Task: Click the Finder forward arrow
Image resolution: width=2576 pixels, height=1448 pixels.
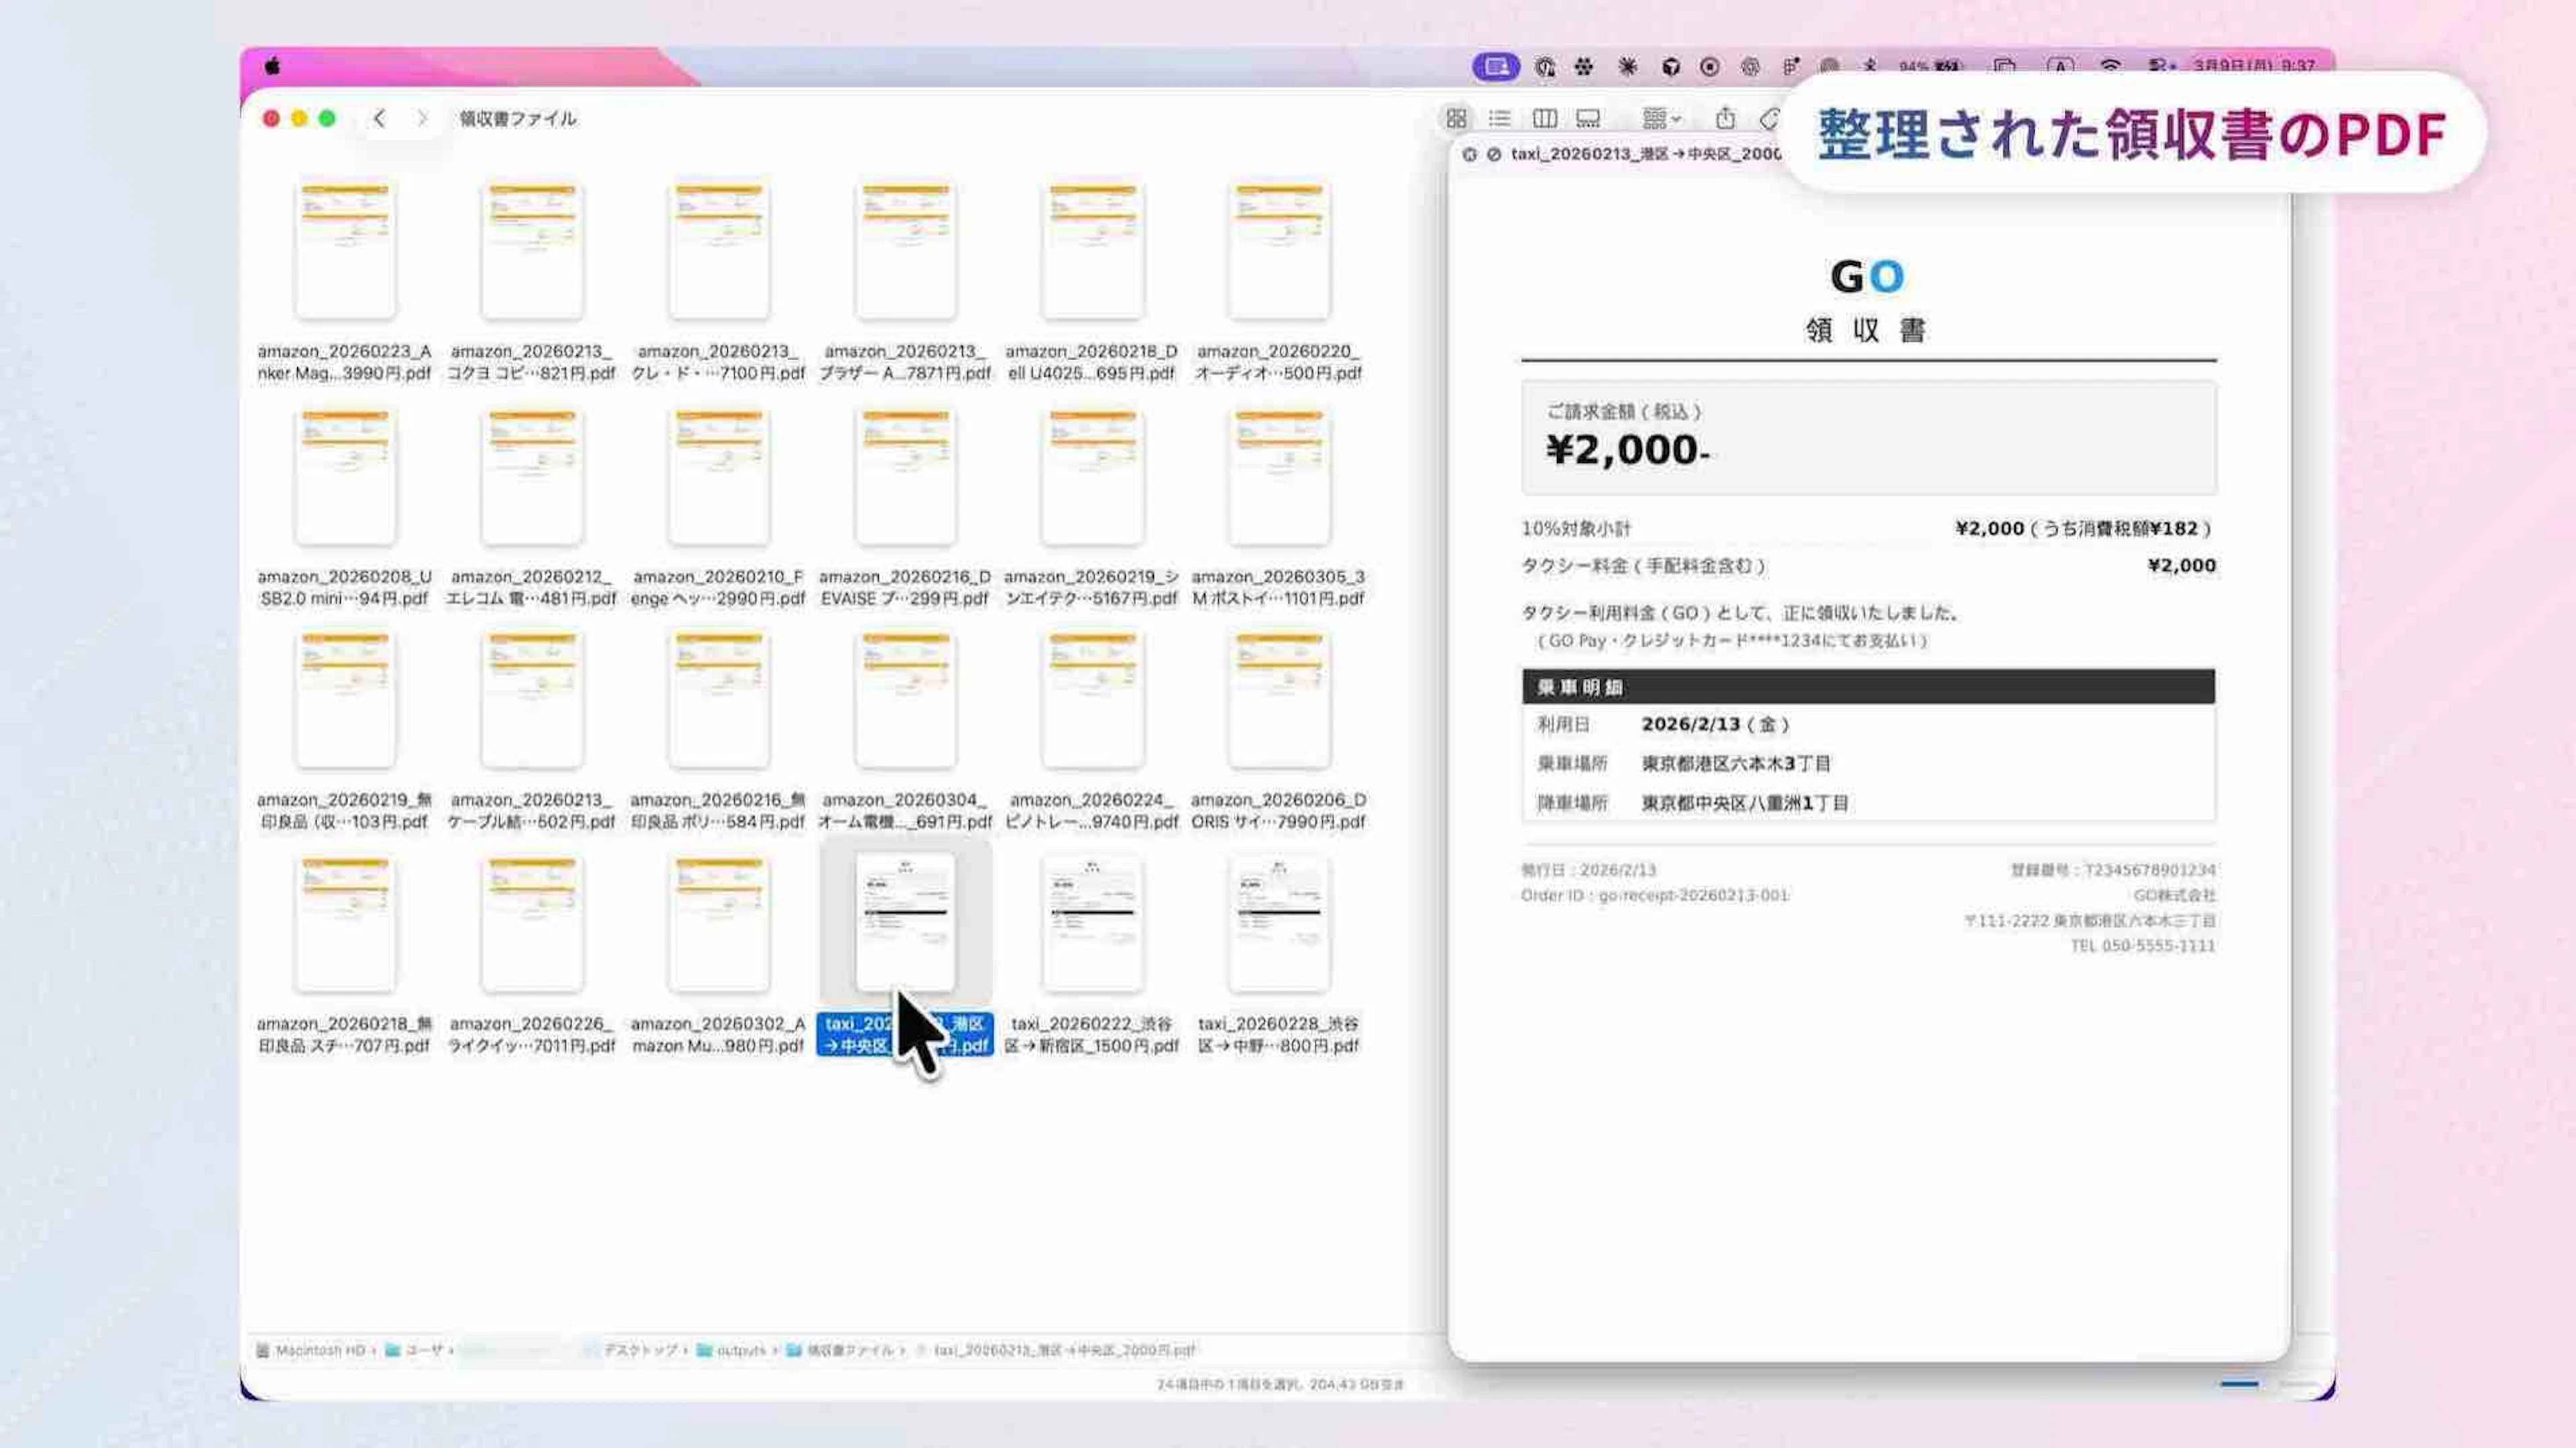Action: (422, 118)
